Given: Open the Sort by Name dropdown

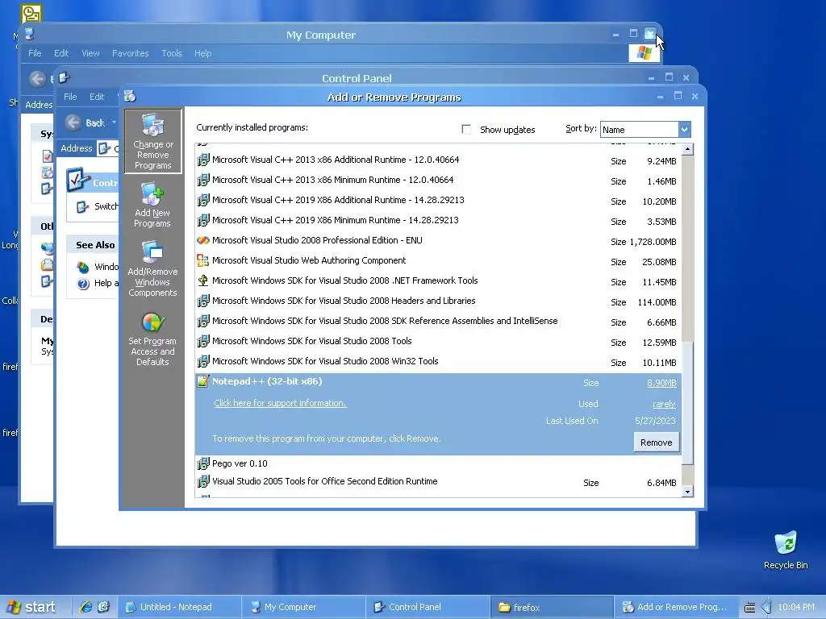Looking at the screenshot, I should tap(684, 129).
